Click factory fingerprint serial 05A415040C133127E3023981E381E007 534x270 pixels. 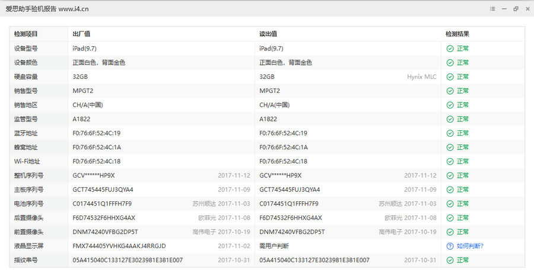point(128,260)
